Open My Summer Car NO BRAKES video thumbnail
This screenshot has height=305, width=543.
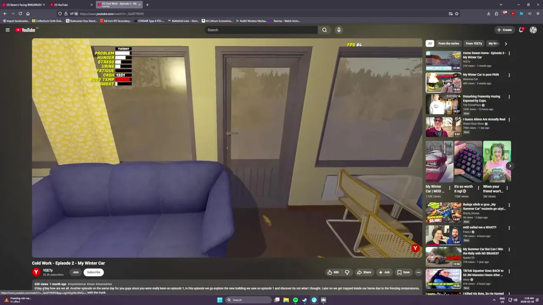pyautogui.click(x=443, y=256)
